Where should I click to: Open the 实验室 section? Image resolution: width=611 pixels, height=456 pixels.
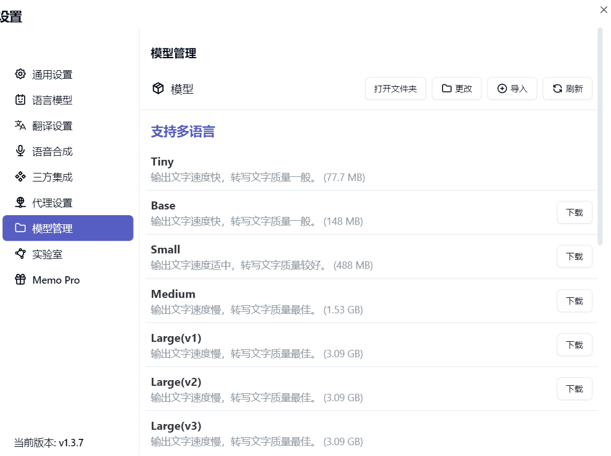coord(68,255)
